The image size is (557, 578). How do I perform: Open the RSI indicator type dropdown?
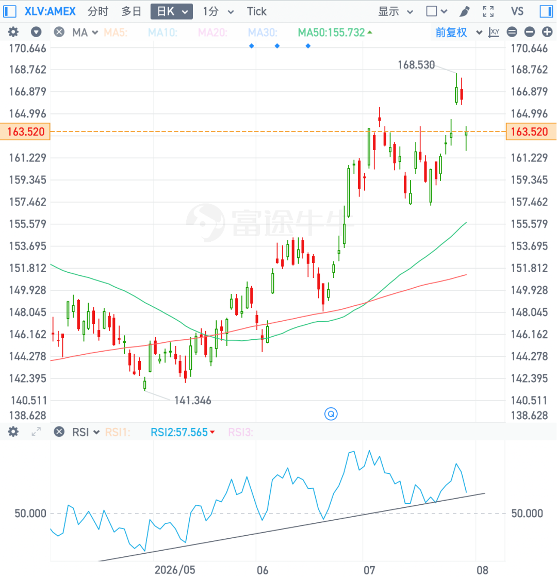86,432
